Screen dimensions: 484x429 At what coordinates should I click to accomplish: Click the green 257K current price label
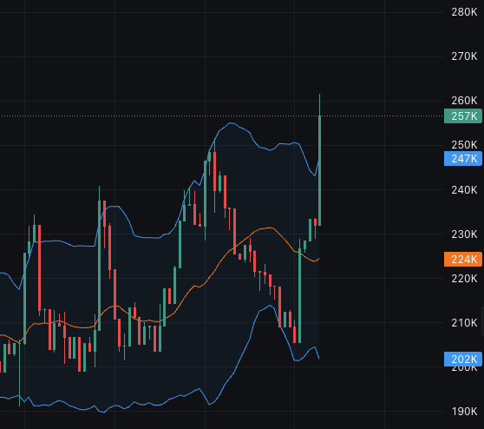[462, 116]
